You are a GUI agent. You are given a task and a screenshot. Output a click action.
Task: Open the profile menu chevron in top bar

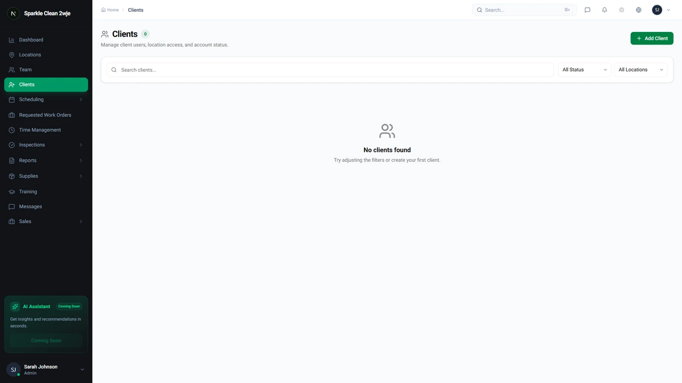tap(668, 10)
